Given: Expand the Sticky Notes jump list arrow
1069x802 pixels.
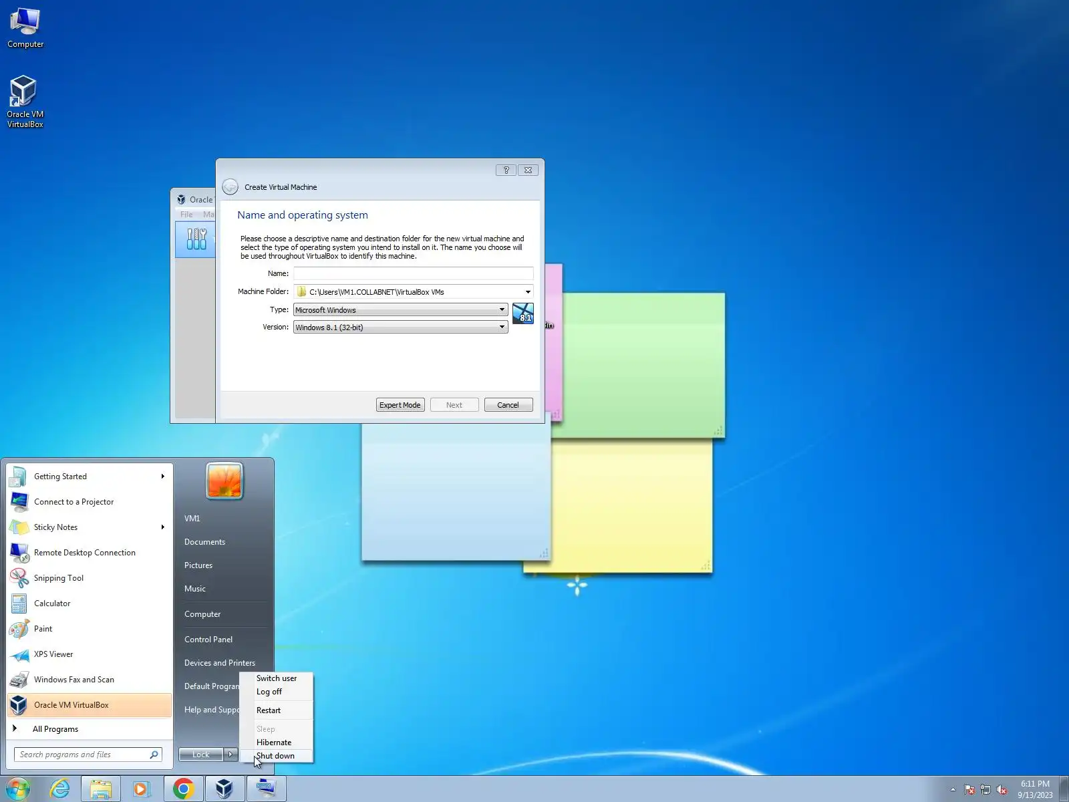Looking at the screenshot, I should coord(162,527).
